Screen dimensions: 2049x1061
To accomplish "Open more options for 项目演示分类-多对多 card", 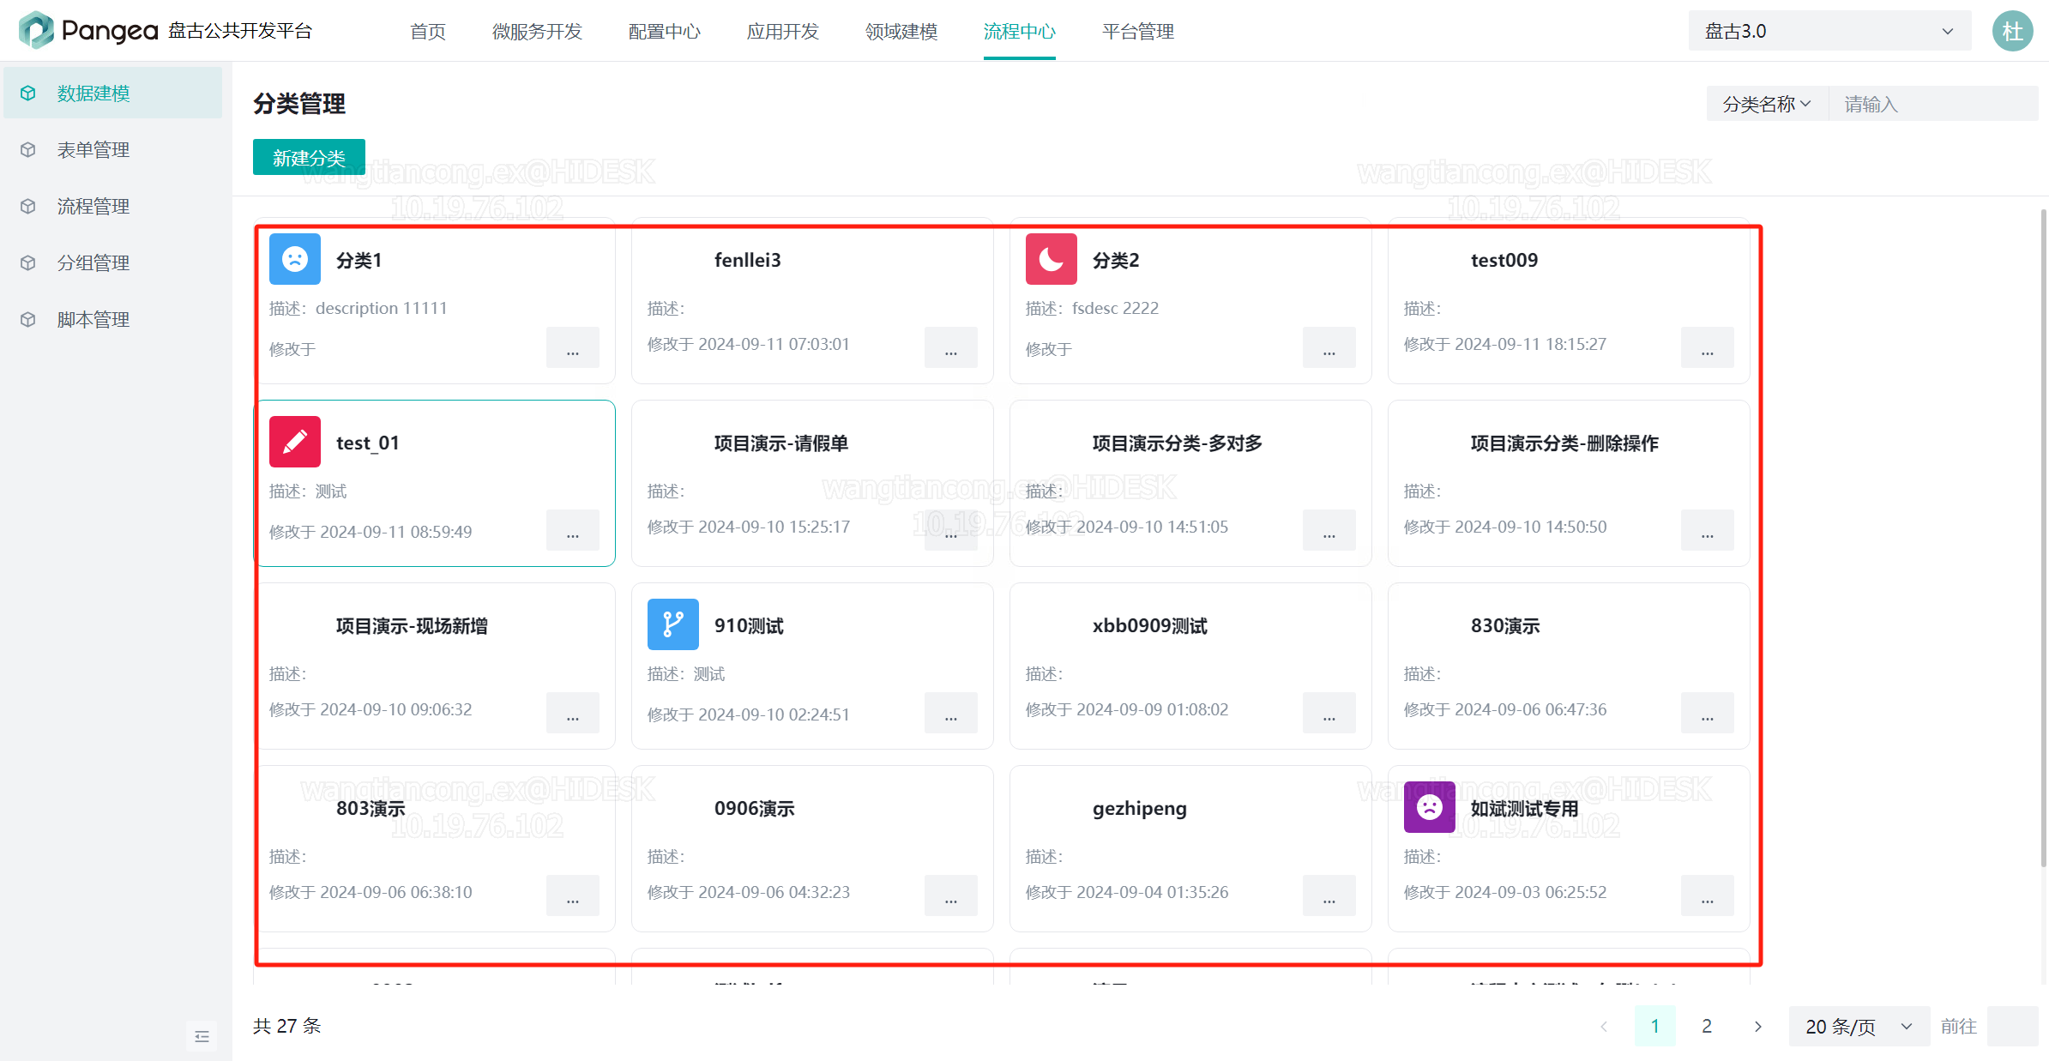I will click(x=1329, y=530).
